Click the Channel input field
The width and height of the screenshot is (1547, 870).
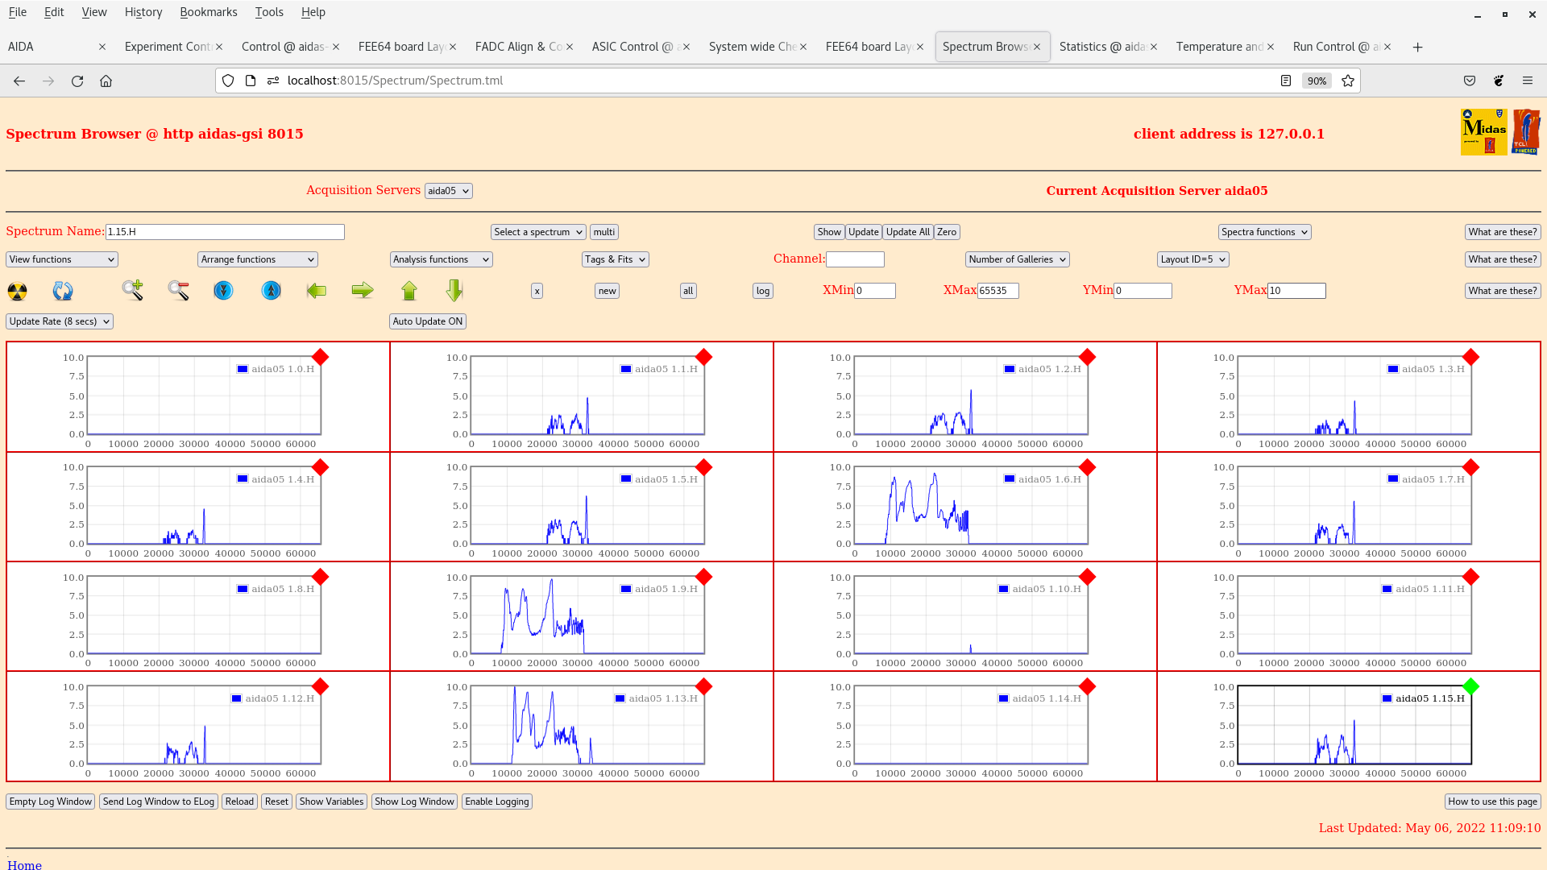855,259
